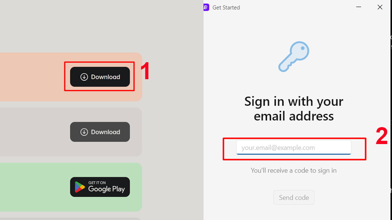Click the green Google Play card background
The width and height of the screenshot is (392, 220).
(x=33, y=187)
